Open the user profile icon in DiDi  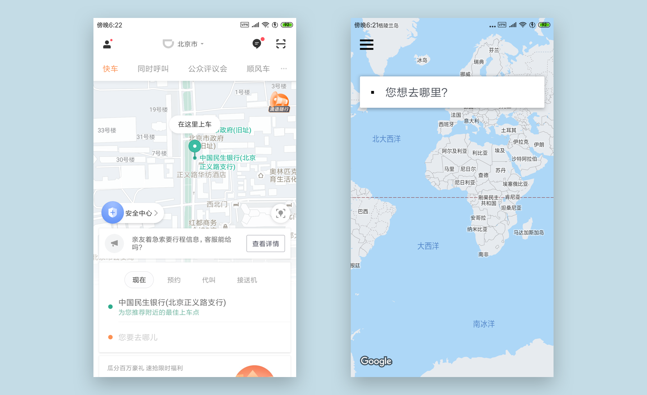click(x=107, y=44)
